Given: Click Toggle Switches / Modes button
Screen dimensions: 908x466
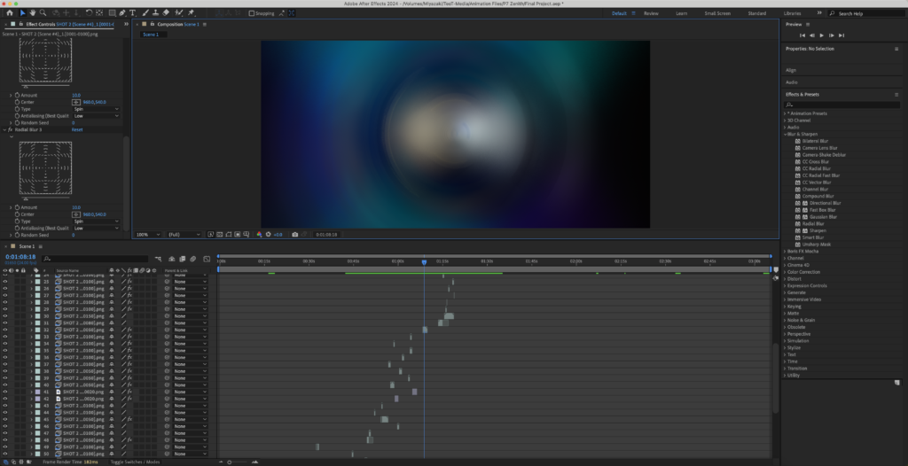Looking at the screenshot, I should point(135,462).
